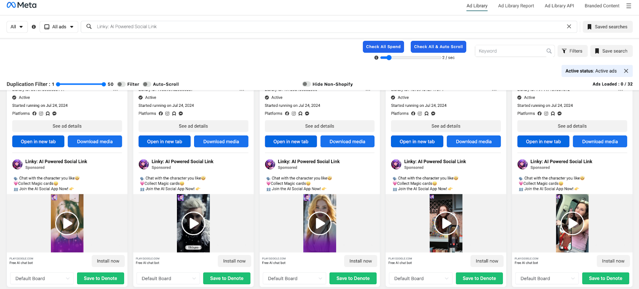This screenshot has width=639, height=289.
Task: Click the Messenger platform icon on first ad
Action: click(54, 114)
